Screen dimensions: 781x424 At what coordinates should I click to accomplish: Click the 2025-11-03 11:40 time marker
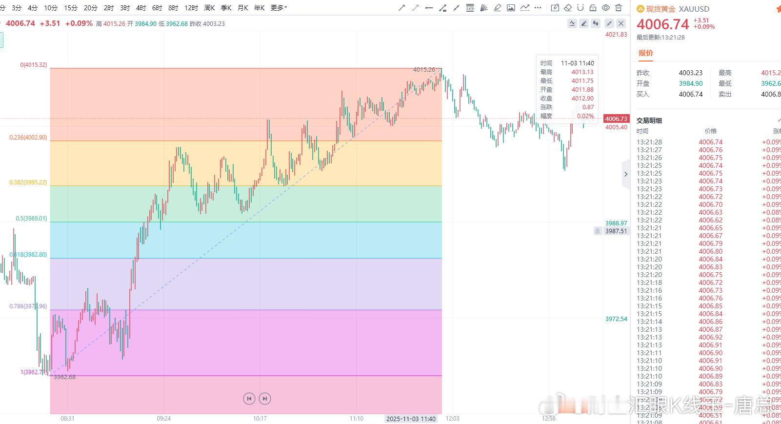(x=411, y=419)
